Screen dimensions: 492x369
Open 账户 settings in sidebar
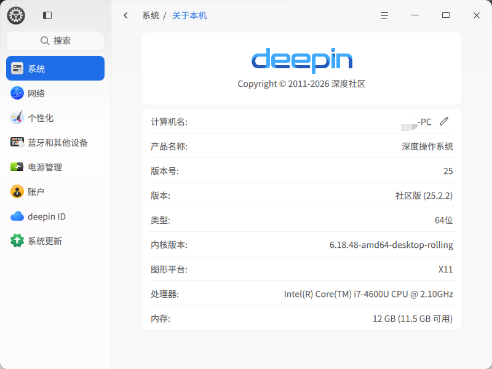[x=55, y=191]
